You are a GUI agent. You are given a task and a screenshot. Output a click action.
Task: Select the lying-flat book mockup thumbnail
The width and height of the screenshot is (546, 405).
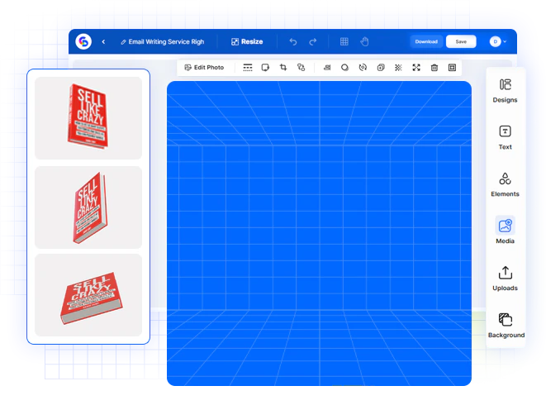[x=88, y=295]
